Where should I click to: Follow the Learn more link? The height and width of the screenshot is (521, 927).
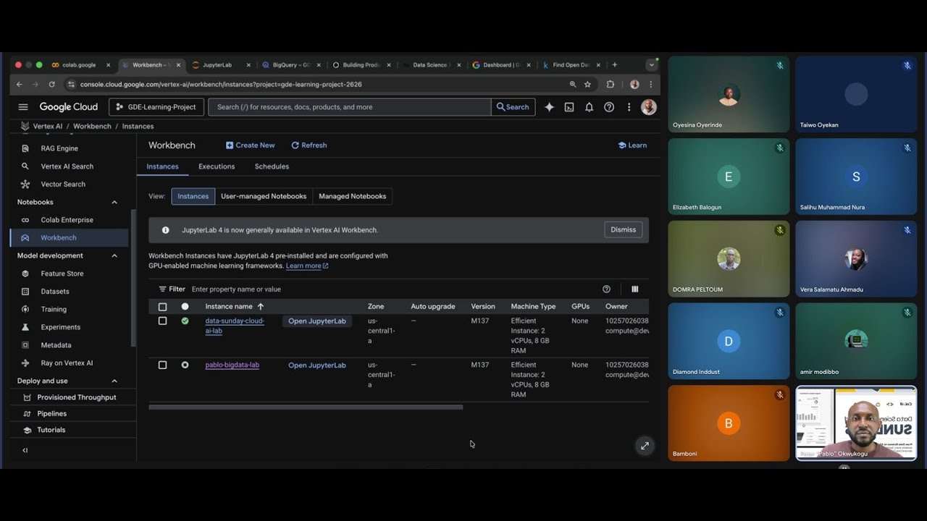[307, 266]
